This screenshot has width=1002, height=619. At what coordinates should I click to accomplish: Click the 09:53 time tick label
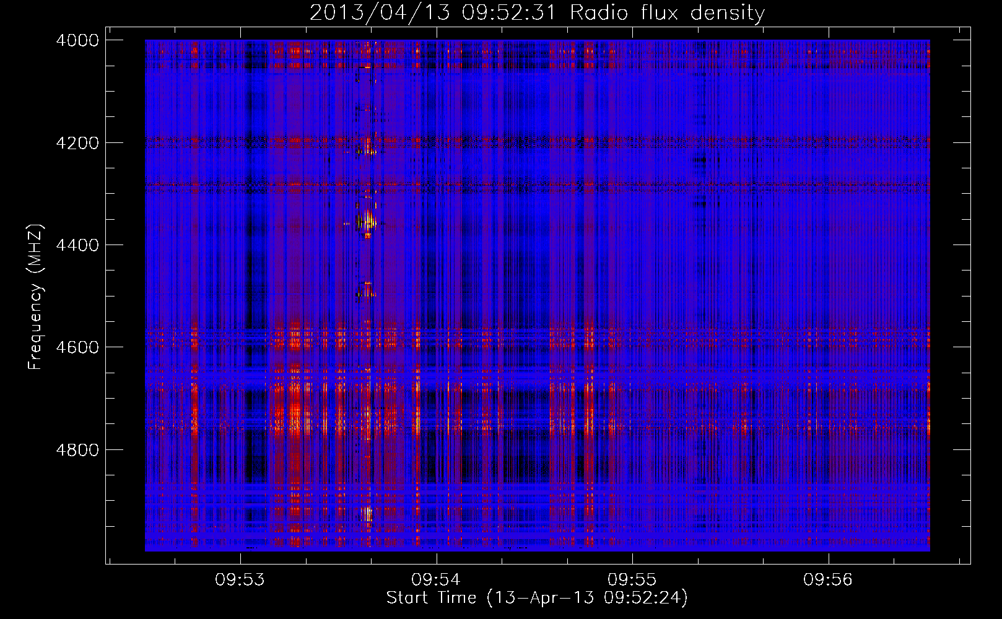tap(240, 580)
